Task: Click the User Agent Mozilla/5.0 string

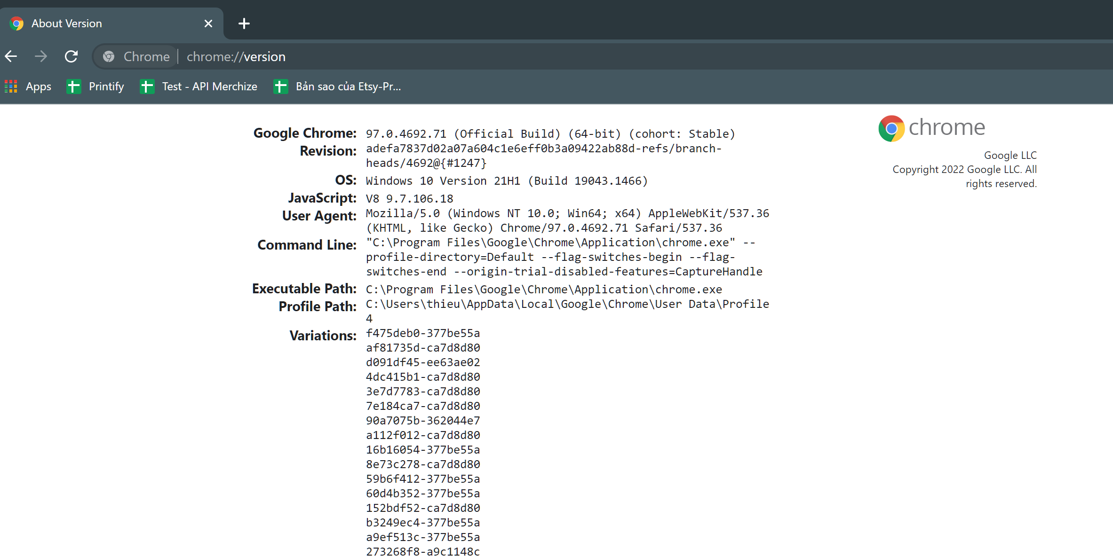Action: tap(567, 220)
